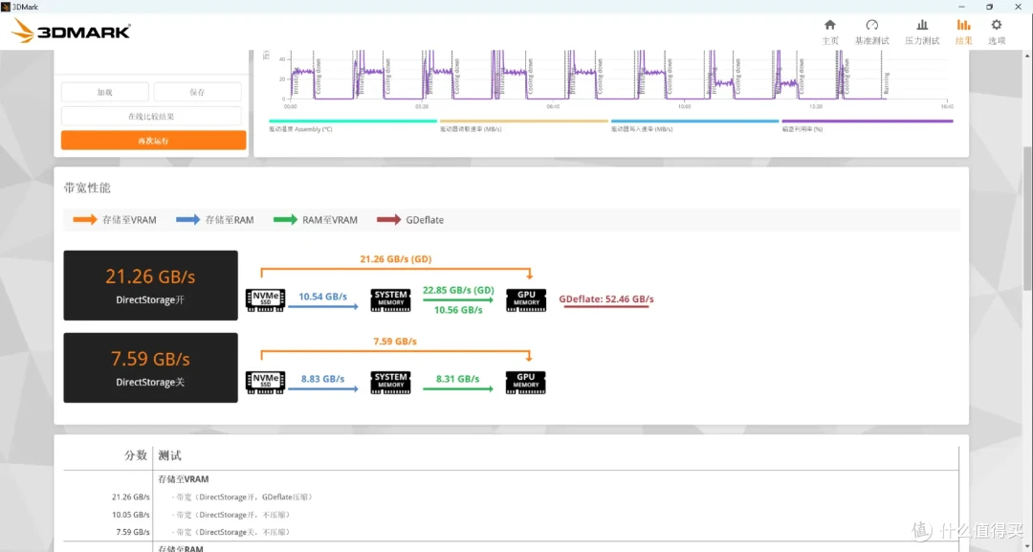Click 10.56 GB/s green value
The image size is (1033, 552).
point(458,310)
